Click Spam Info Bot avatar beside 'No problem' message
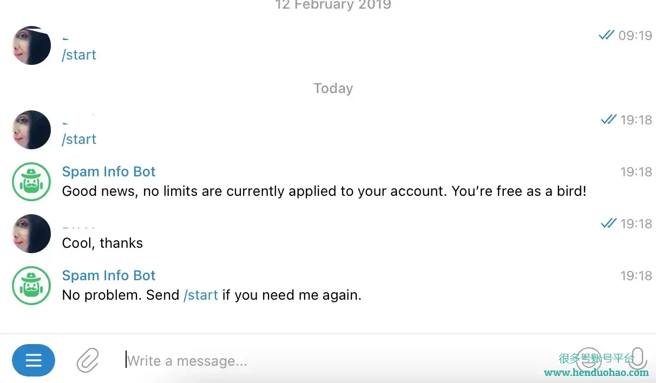 [31, 286]
